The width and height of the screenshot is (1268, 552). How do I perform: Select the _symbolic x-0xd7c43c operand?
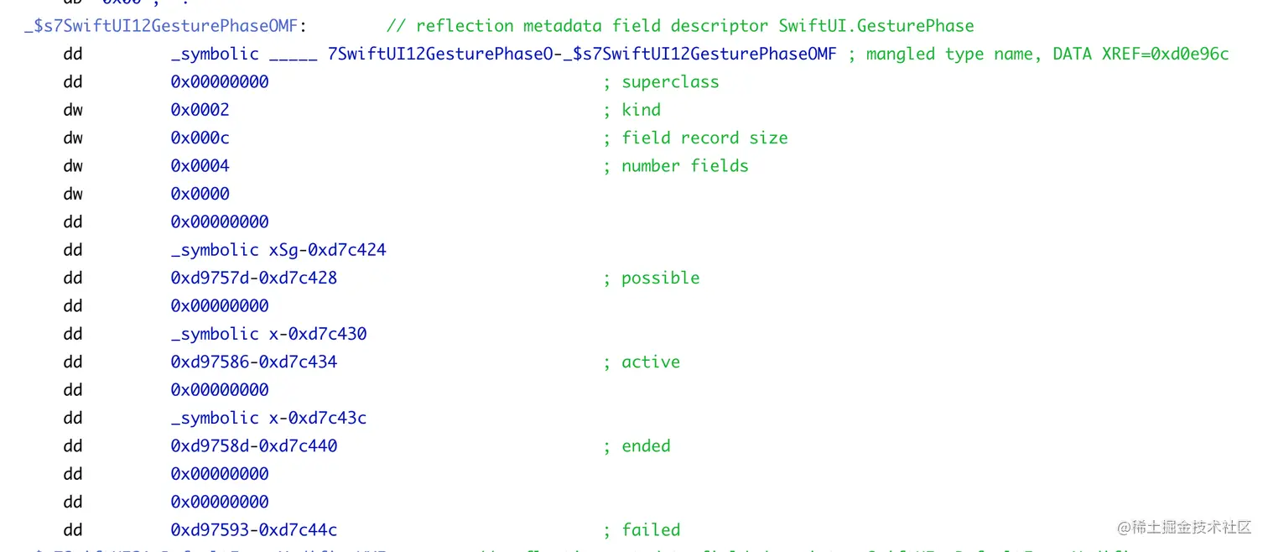pos(268,418)
